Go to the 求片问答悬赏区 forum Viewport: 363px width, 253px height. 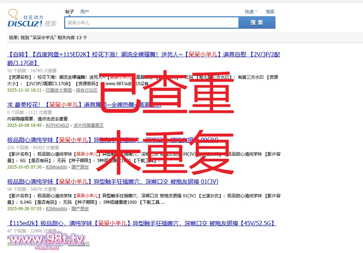click(x=89, y=125)
